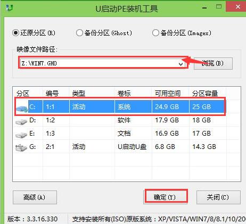This screenshot has height=224, width=246.
Task: Click the U启动 logo icon in title bar
Action: pyautogui.click(x=9, y=8)
